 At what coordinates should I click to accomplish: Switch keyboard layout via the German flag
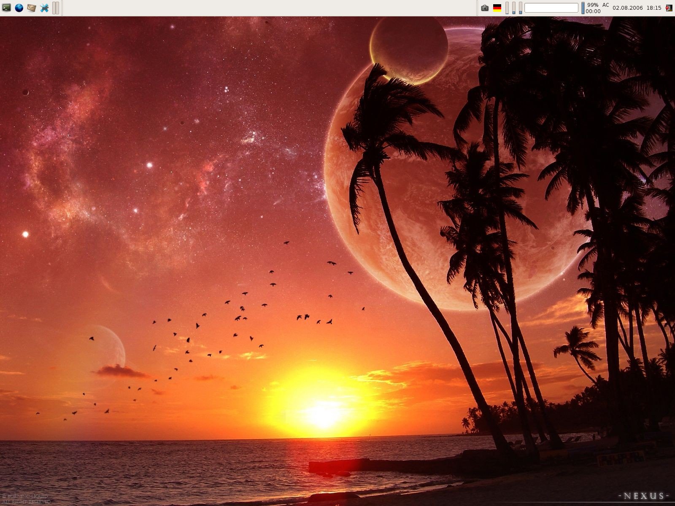click(x=497, y=7)
